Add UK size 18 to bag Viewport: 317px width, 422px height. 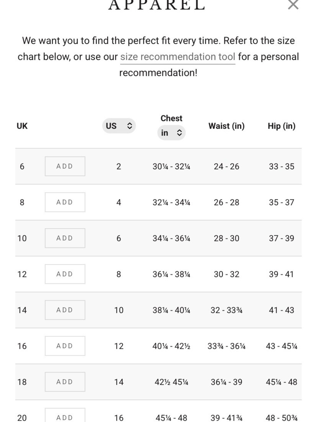(x=65, y=382)
